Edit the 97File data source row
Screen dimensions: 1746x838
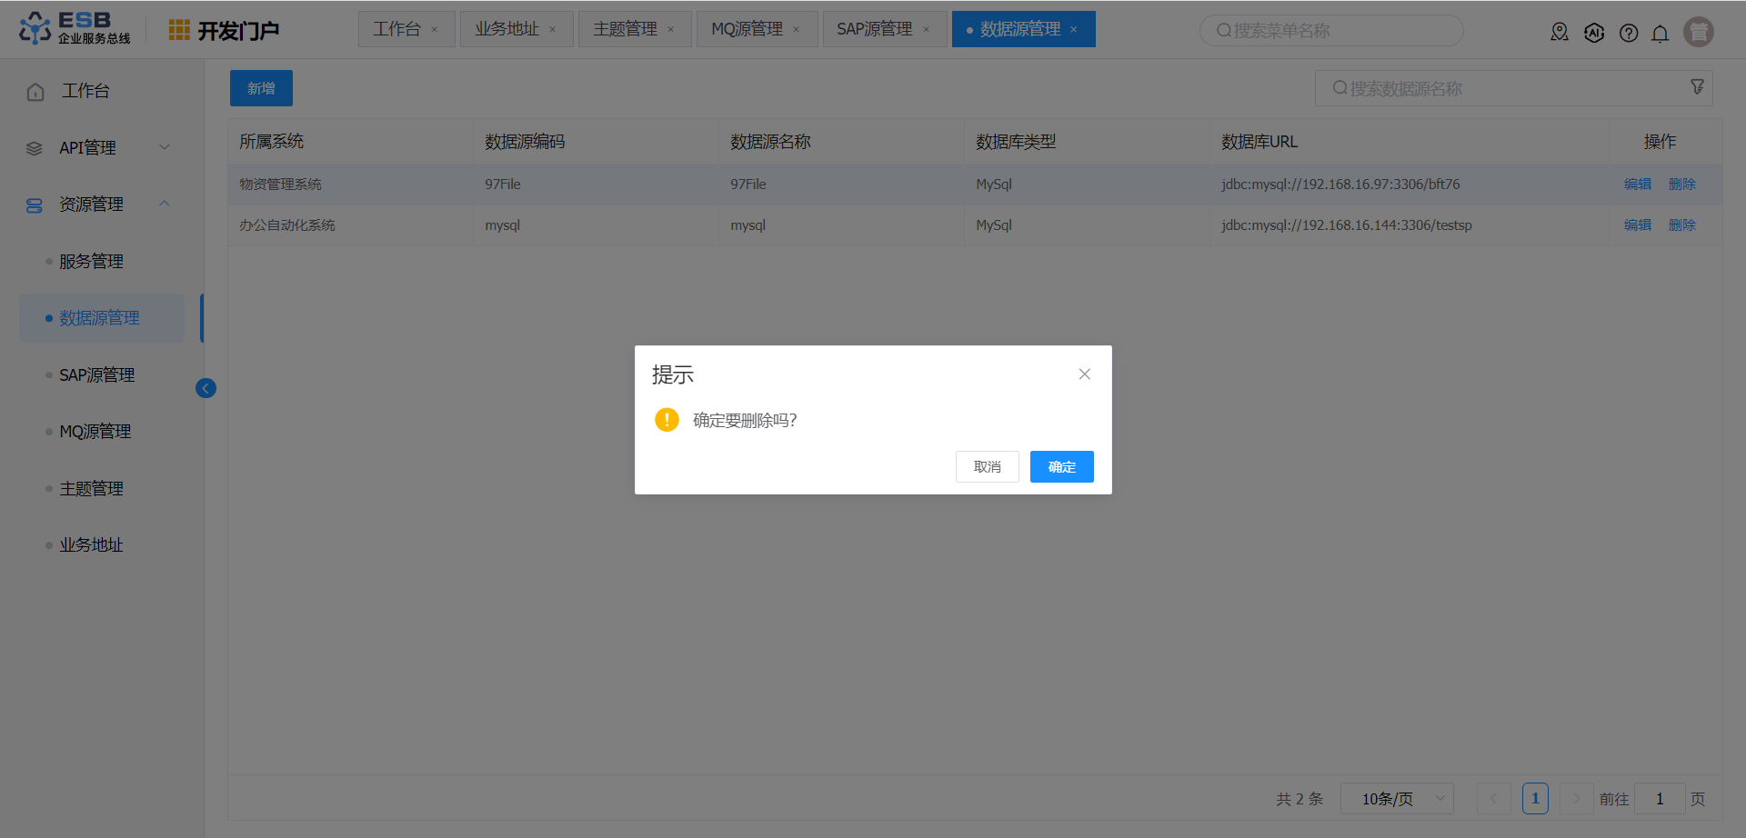pyautogui.click(x=1638, y=185)
